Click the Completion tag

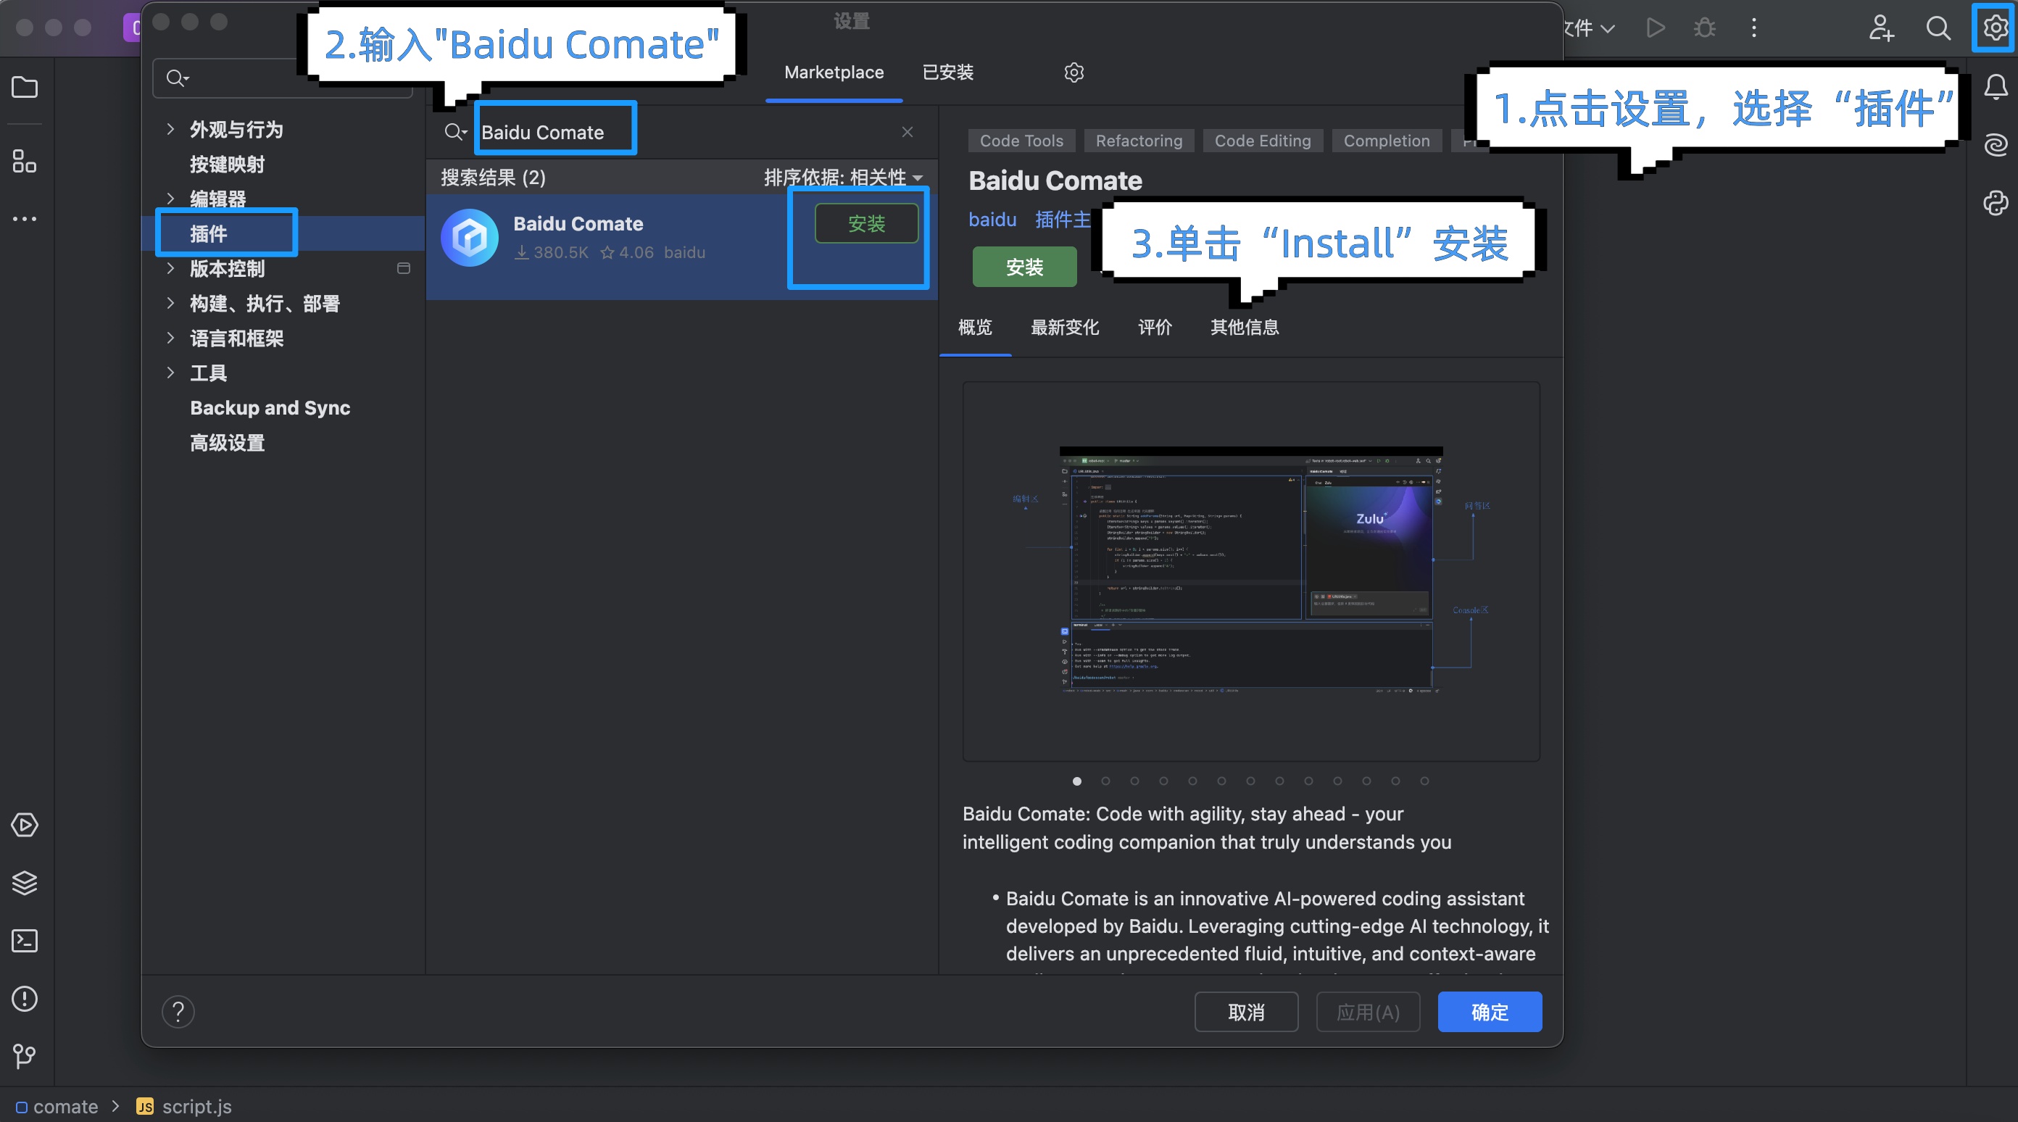coord(1387,141)
